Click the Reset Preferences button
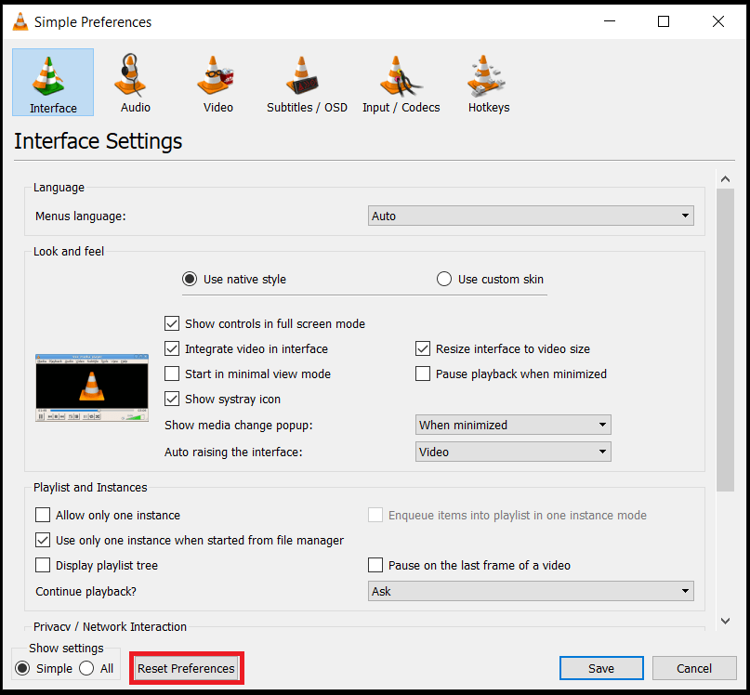The image size is (750, 695). pyautogui.click(x=186, y=668)
